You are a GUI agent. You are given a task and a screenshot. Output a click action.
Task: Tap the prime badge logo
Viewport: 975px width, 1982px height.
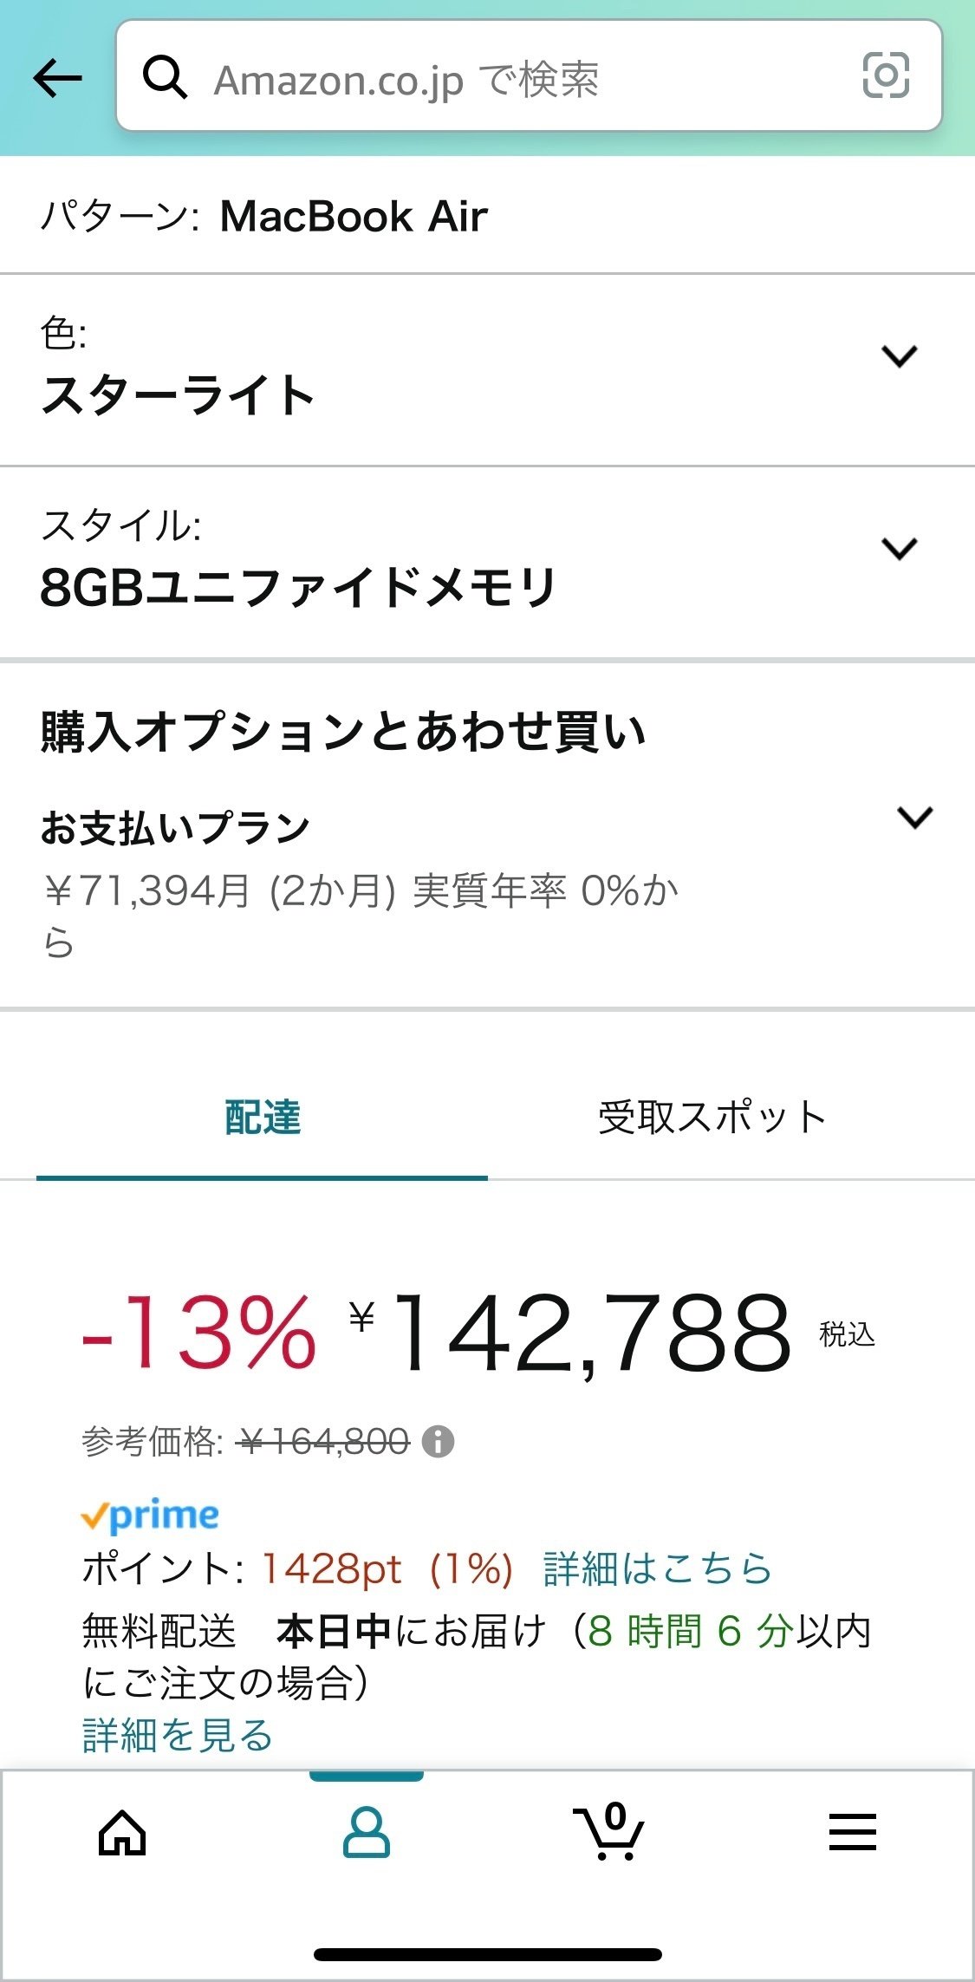coord(150,1515)
